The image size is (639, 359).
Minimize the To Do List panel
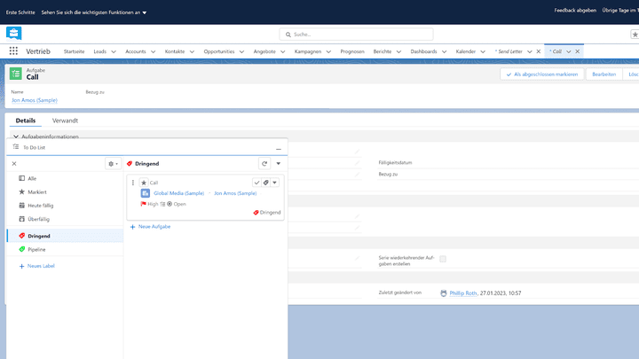point(278,149)
